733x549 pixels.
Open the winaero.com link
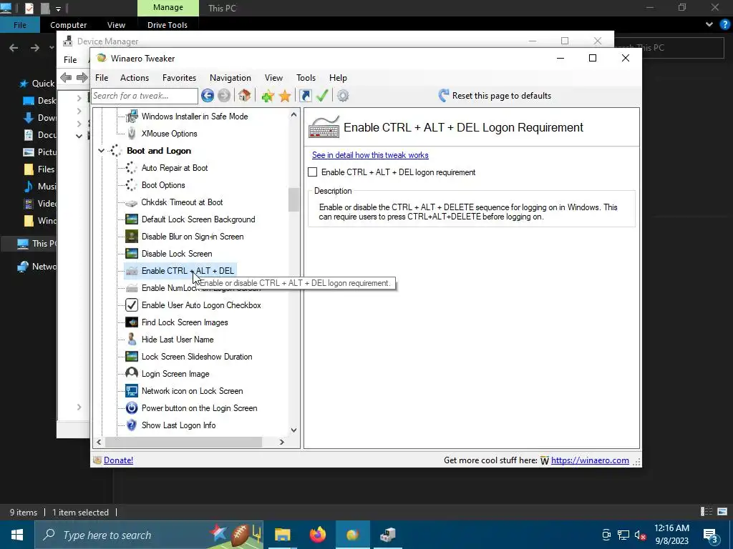[590, 460]
